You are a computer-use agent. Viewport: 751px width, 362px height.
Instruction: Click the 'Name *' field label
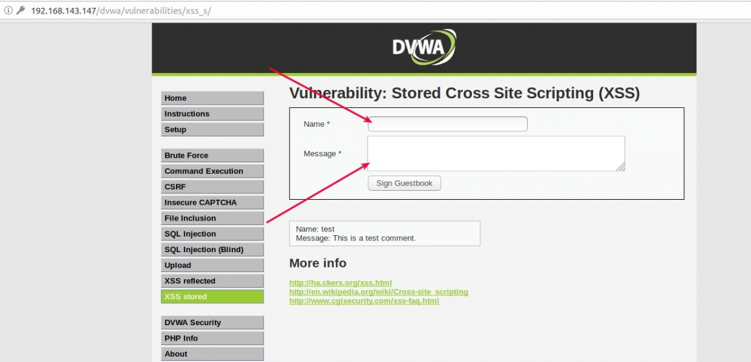(x=317, y=124)
